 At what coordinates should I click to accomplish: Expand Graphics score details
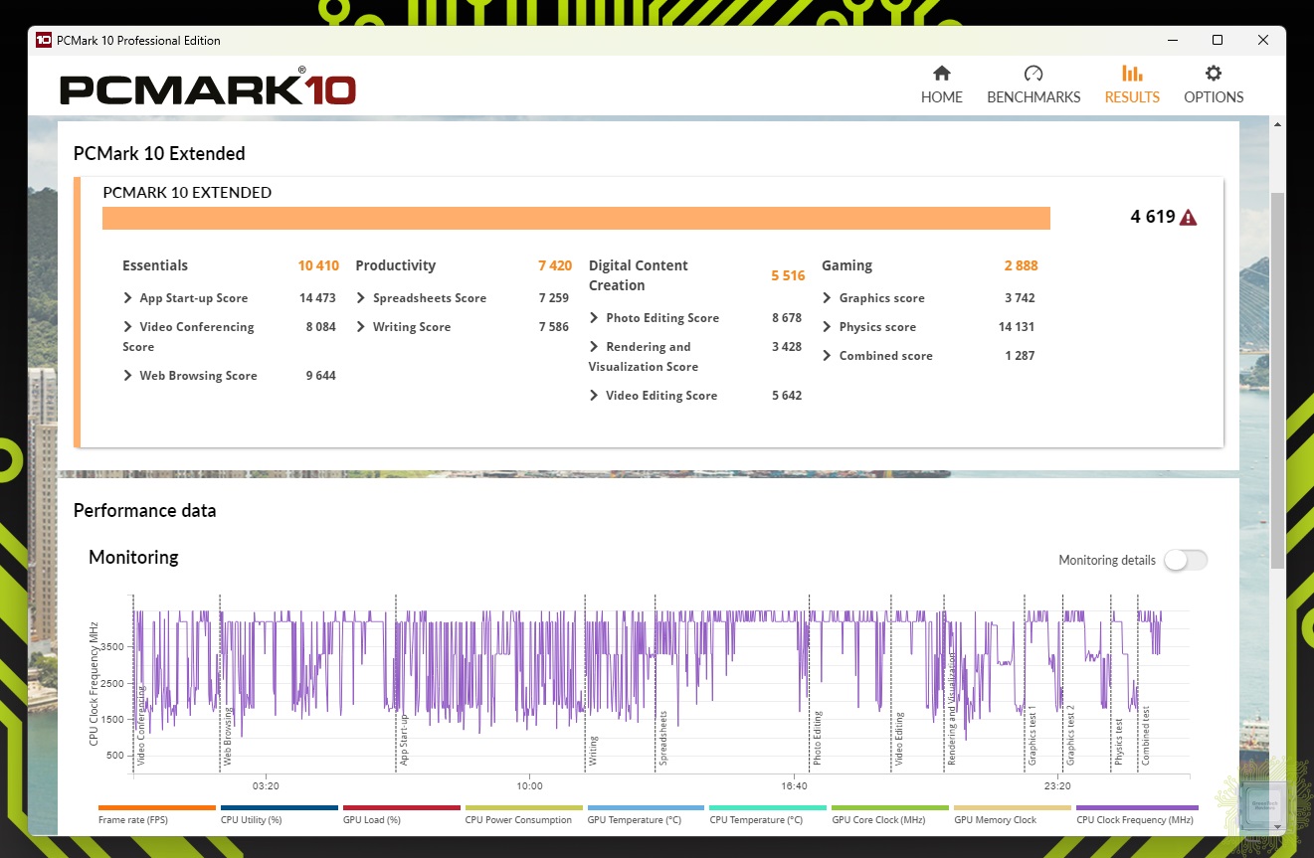coord(828,298)
